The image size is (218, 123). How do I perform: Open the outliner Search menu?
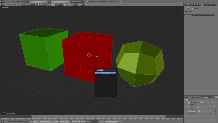point(198,97)
